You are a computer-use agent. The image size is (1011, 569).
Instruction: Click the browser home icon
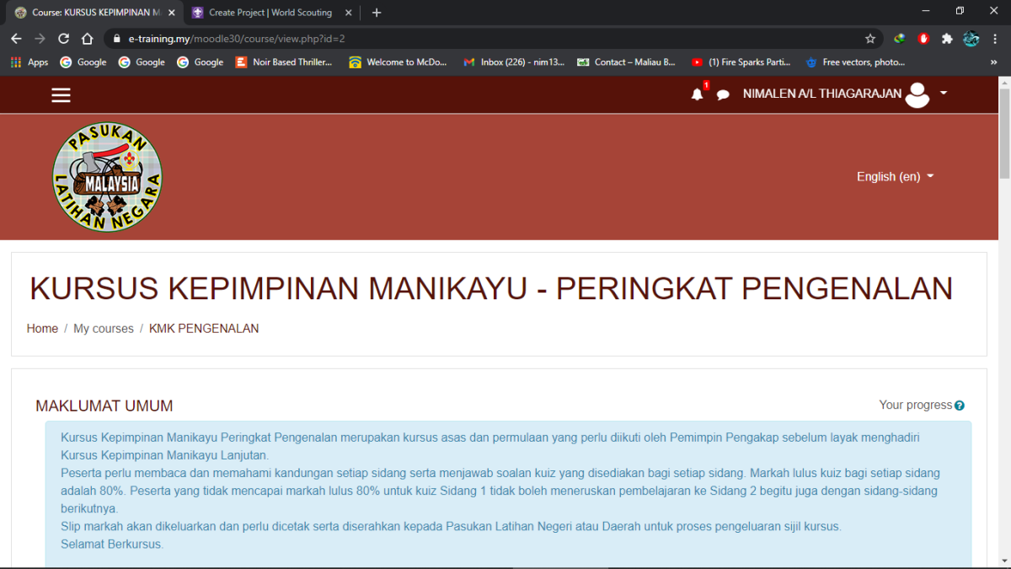87,38
